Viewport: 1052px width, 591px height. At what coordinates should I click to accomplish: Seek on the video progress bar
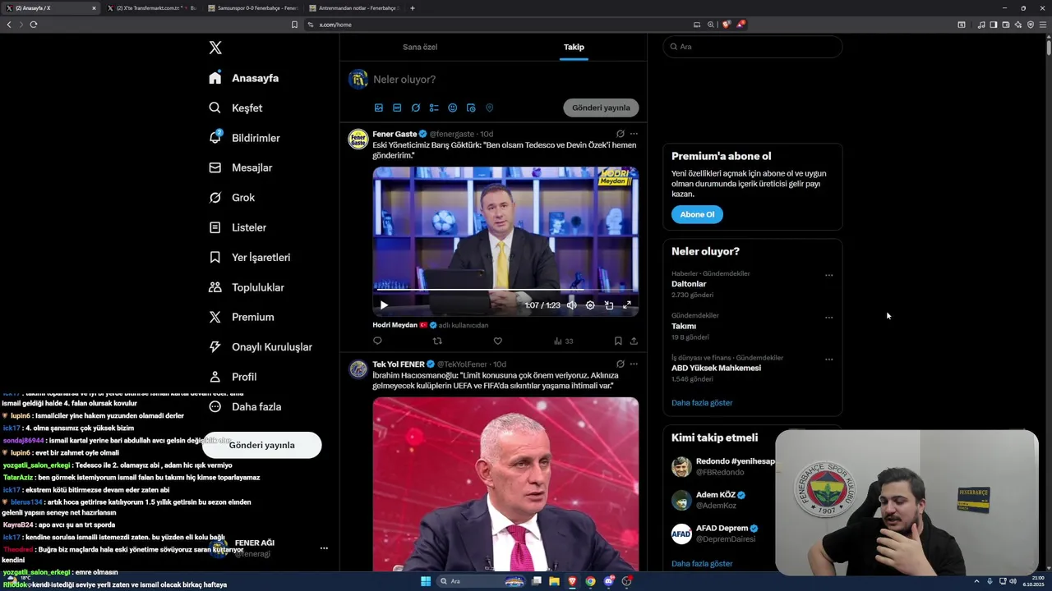pos(505,290)
